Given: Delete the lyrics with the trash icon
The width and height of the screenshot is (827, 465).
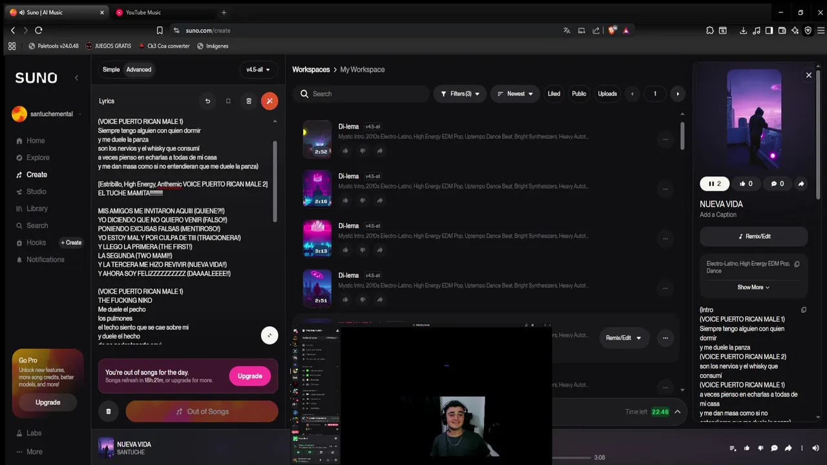Looking at the screenshot, I should [x=249, y=101].
